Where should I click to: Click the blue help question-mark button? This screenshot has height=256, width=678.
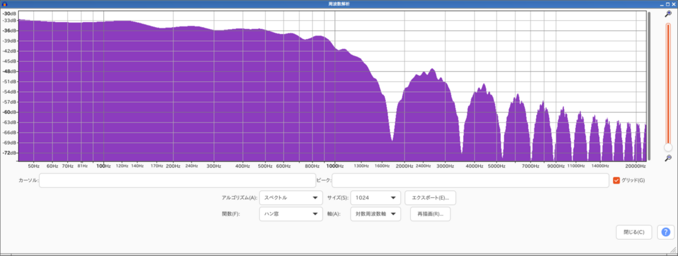pos(665,232)
